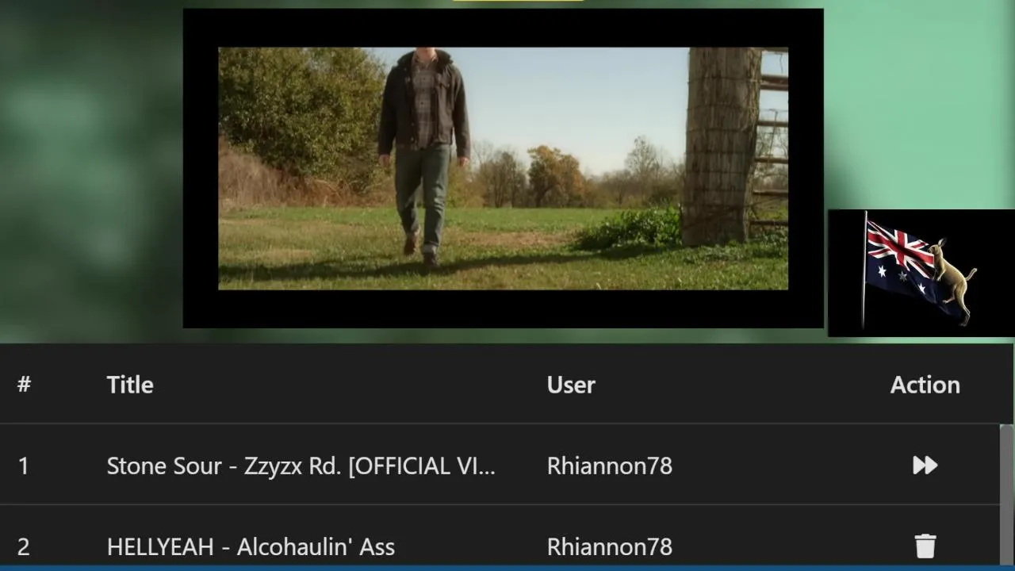Skip the Stone Sour song with fast-forward icon
This screenshot has height=571, width=1015.
[925, 466]
